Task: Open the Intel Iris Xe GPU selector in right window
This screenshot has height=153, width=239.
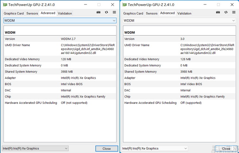Action: pos(155,149)
